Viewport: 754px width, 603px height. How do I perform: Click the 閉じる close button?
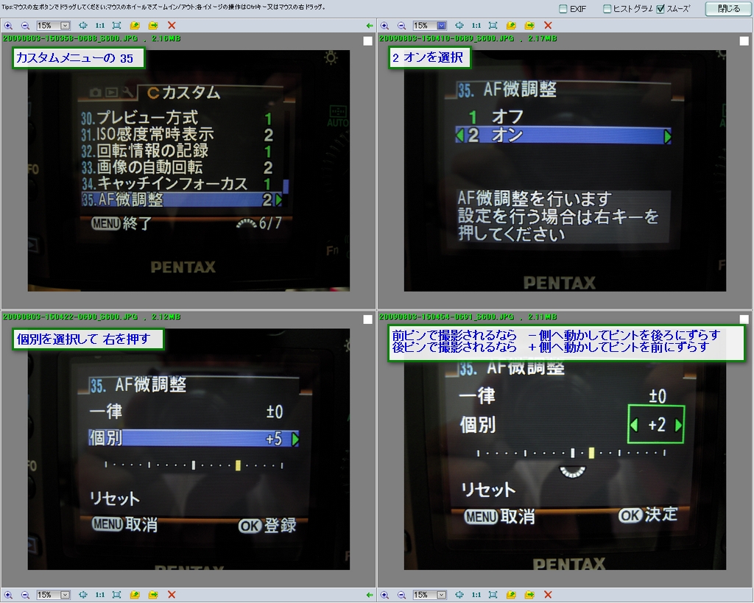pos(728,9)
